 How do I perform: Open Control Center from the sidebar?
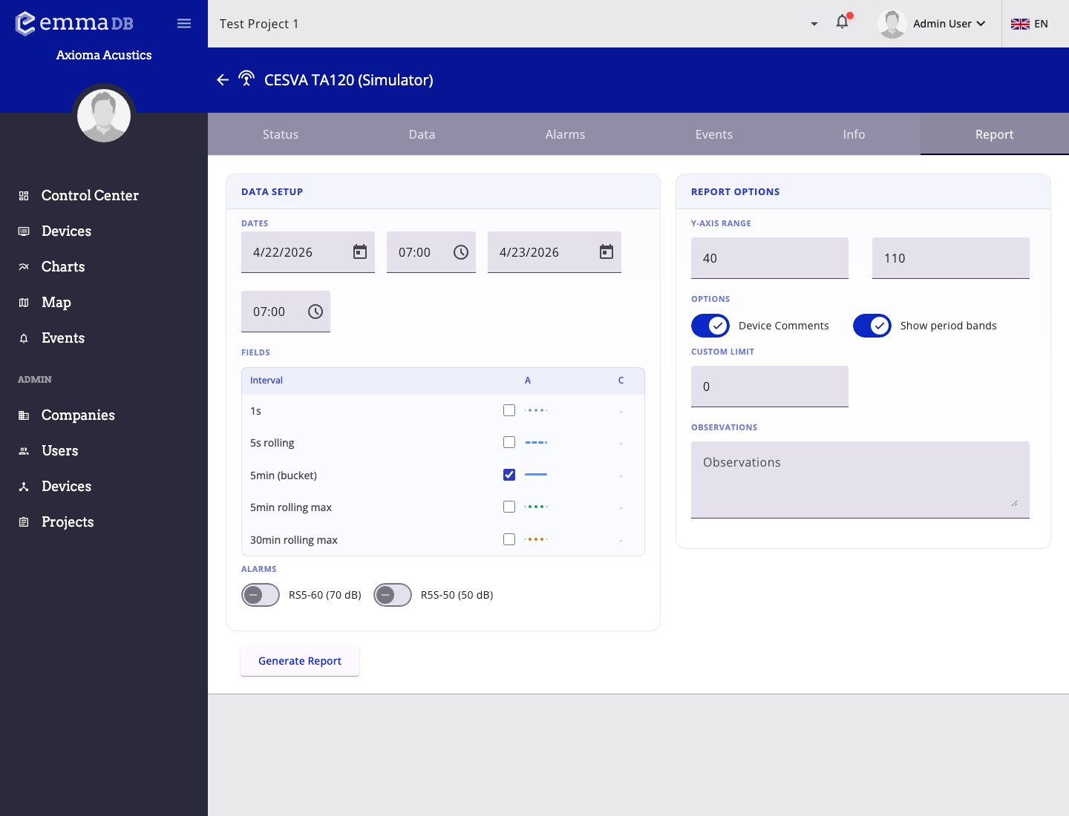(90, 196)
